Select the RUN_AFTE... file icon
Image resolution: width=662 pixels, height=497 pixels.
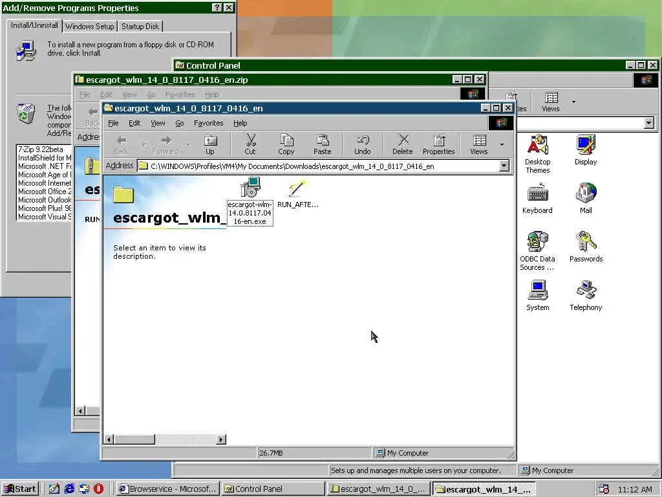tap(297, 193)
